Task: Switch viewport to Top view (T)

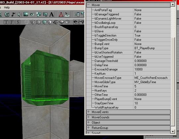Action: coord(6,22)
